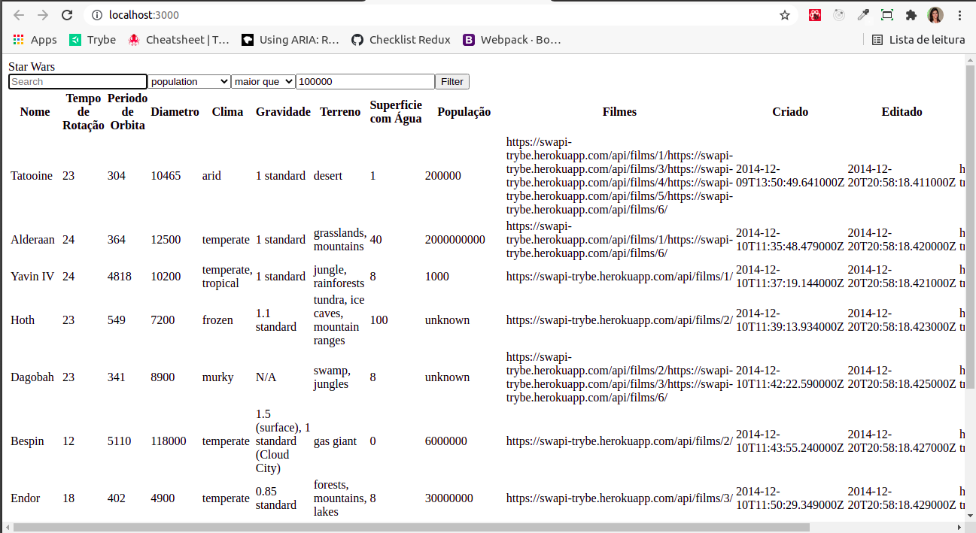Viewport: 976px width, 533px height.
Task: Click the Editado column header
Action: click(902, 112)
